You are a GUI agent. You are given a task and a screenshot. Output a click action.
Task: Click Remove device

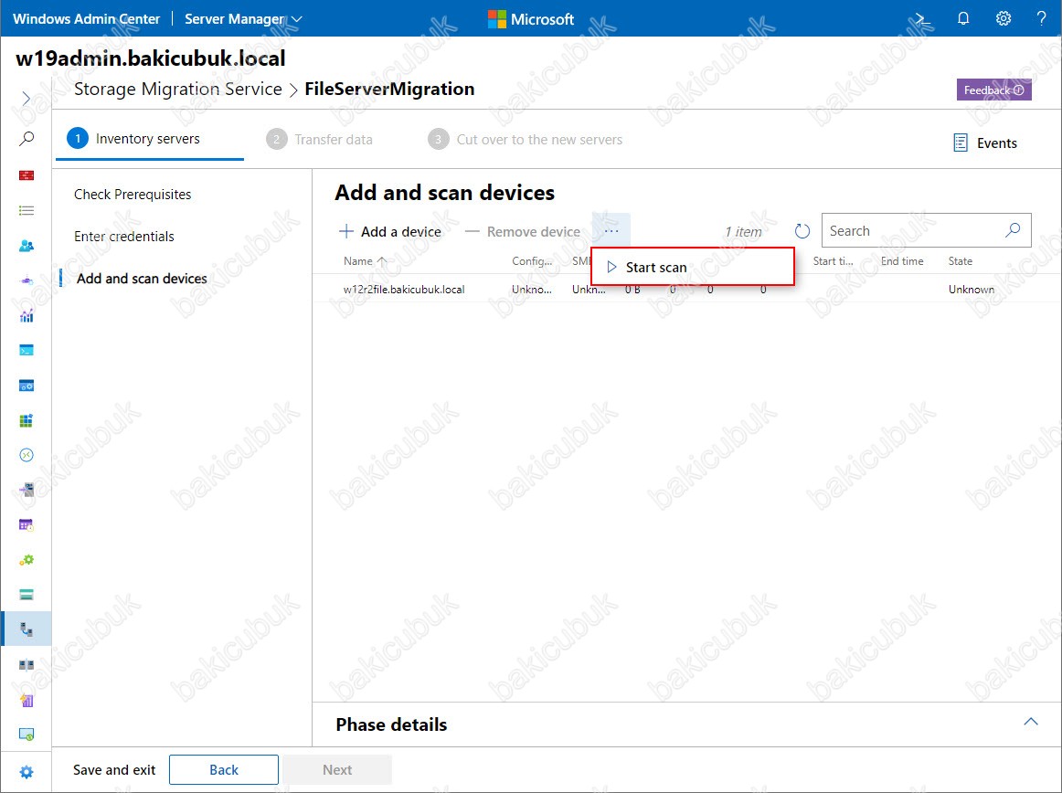523,232
